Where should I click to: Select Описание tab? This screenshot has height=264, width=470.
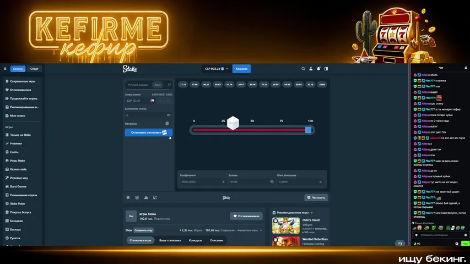(x=217, y=240)
